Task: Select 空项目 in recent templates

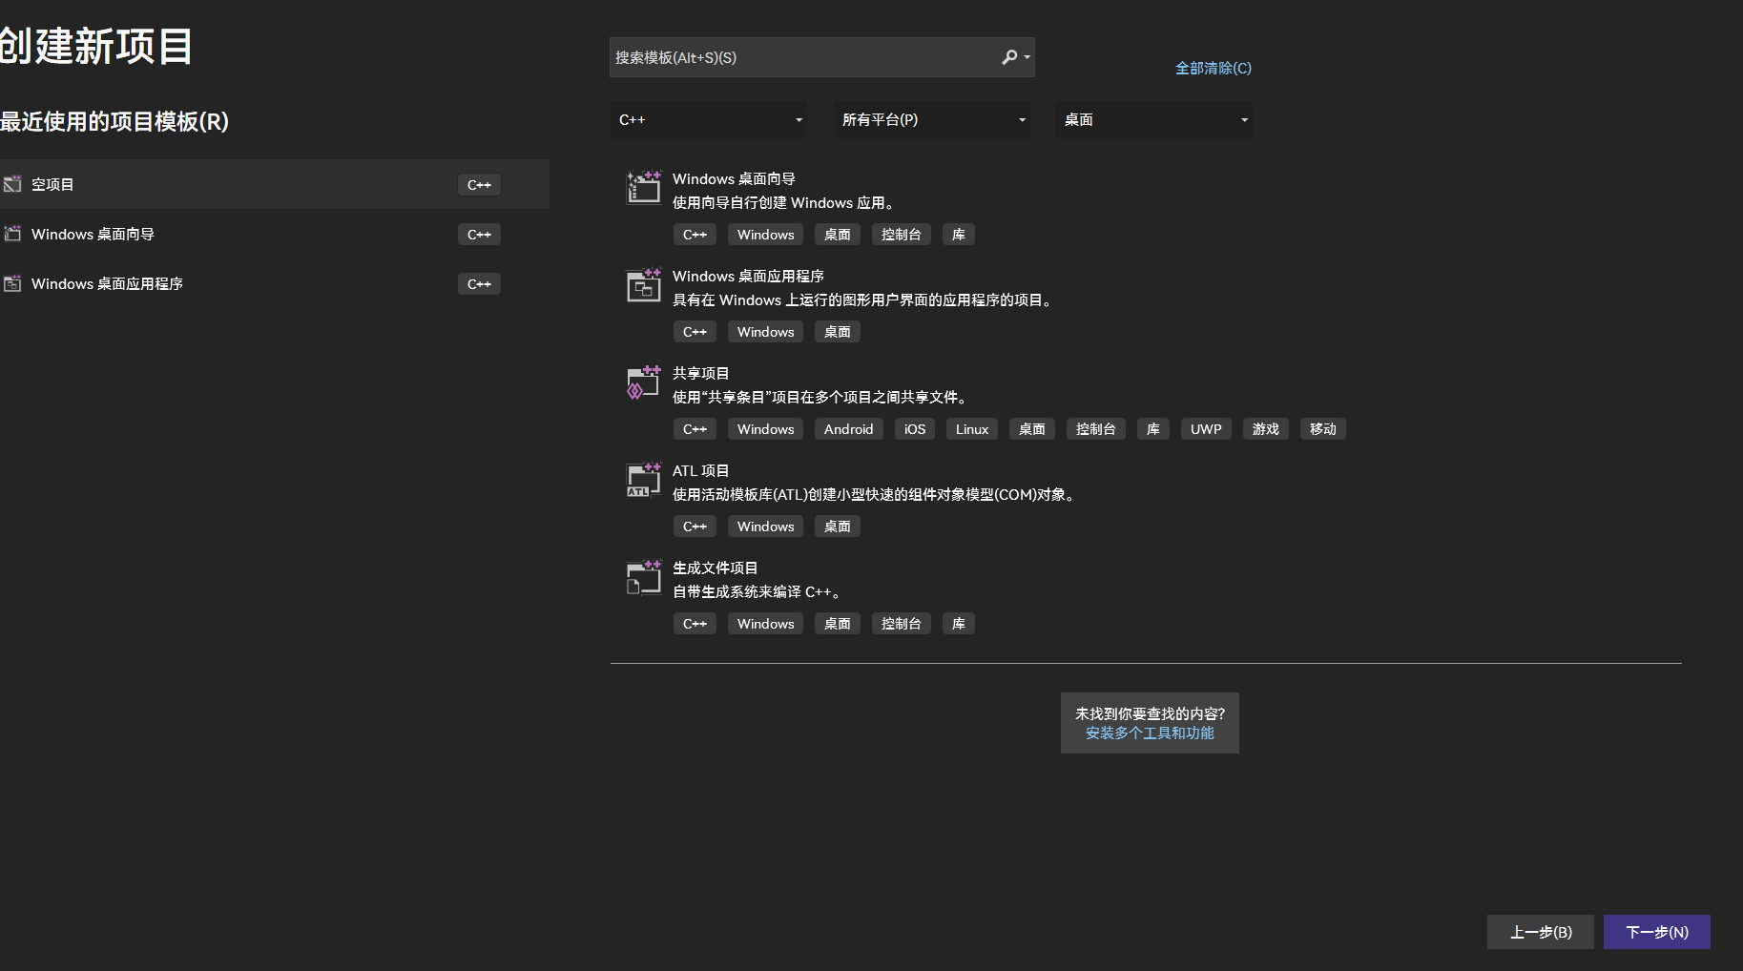Action: point(275,184)
